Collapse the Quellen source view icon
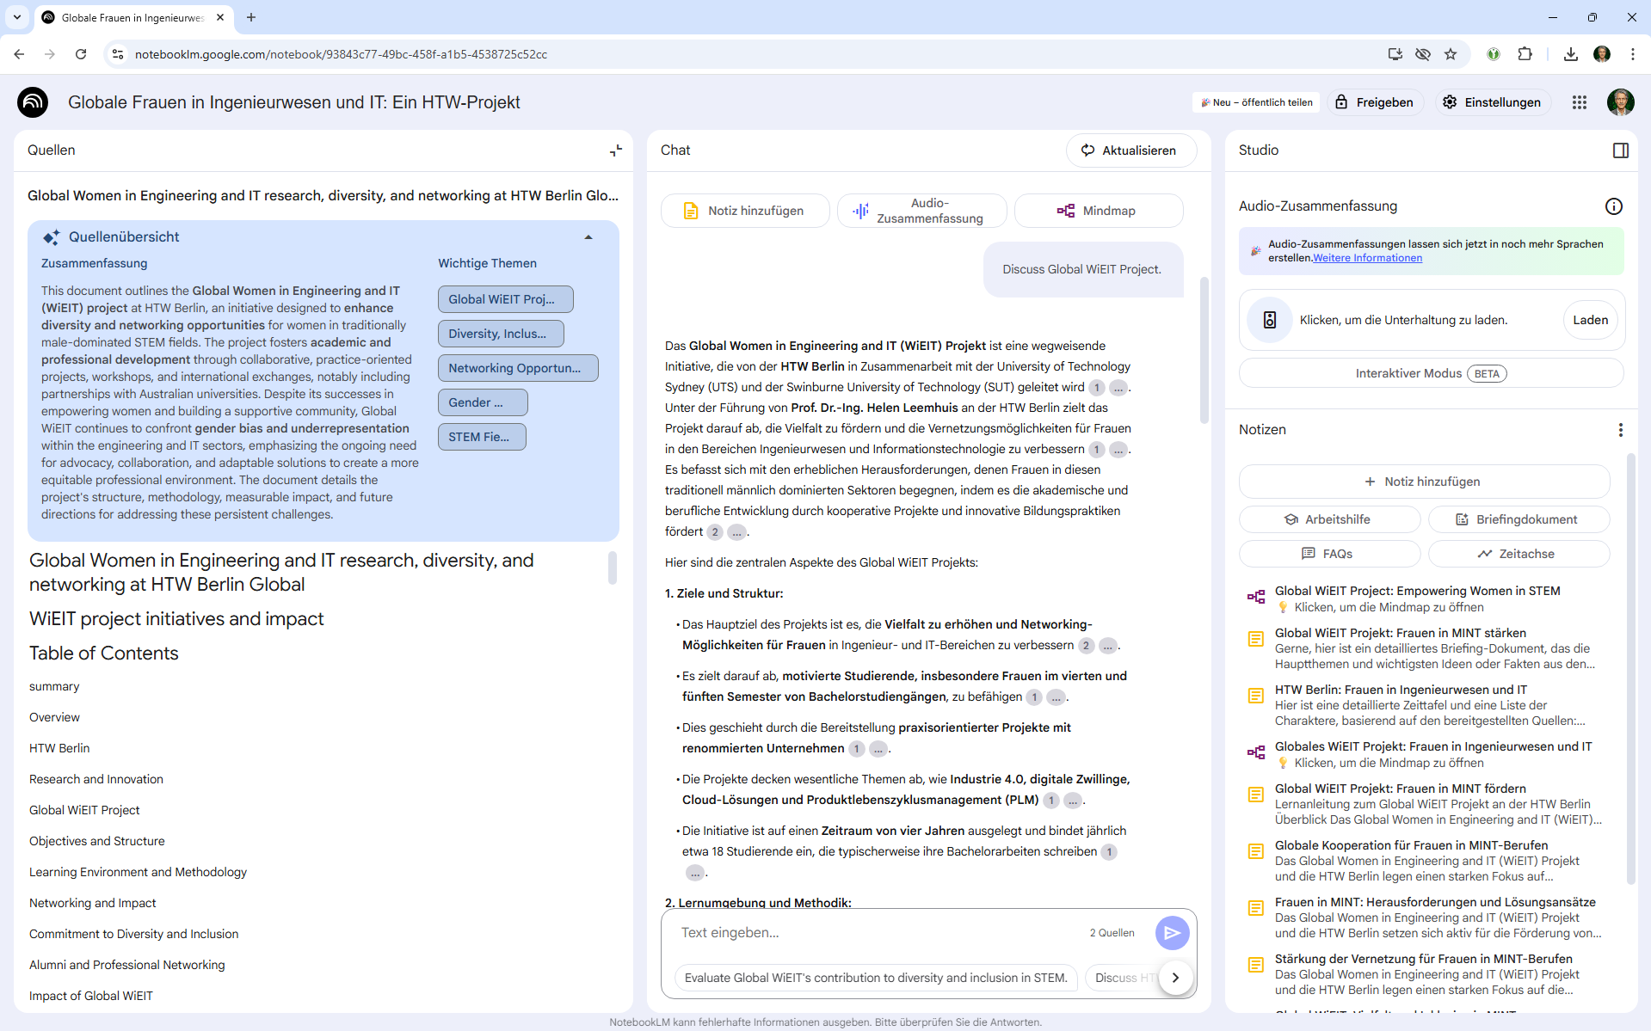 click(616, 150)
